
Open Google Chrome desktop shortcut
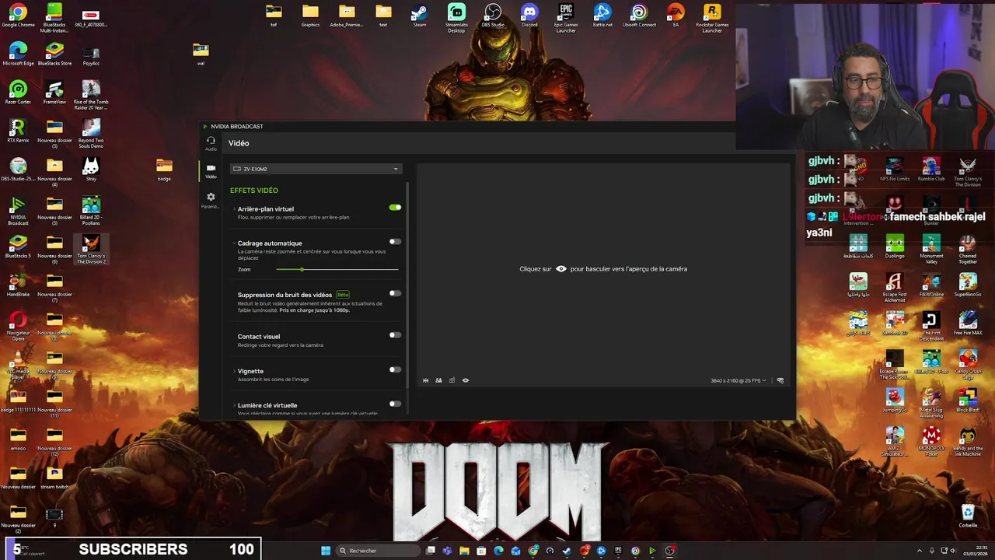click(18, 16)
